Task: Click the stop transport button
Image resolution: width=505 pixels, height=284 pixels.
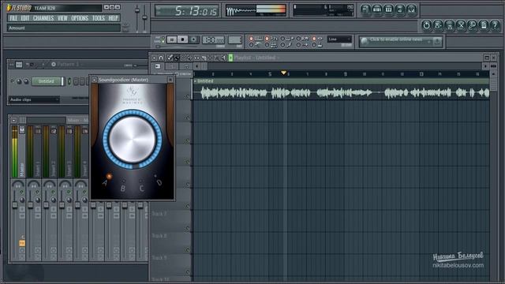Action: [x=182, y=39]
